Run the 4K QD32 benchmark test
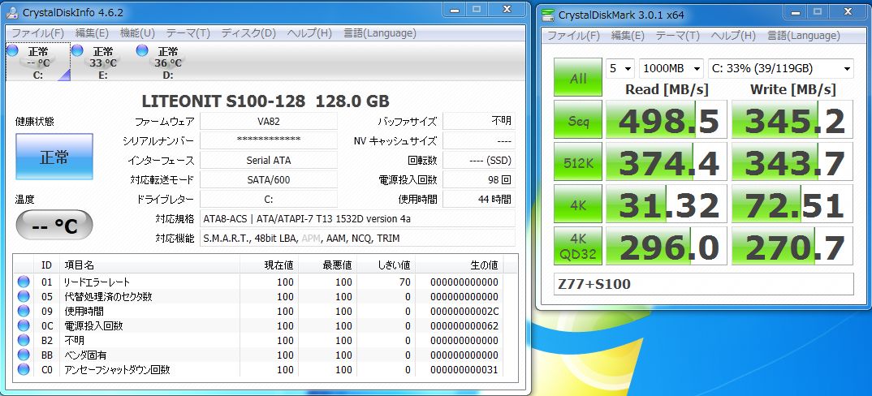Viewport: 872px width, 396px height. click(578, 247)
